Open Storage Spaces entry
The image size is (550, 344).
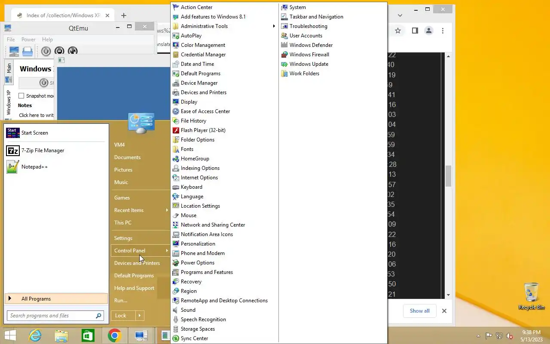pos(198,329)
